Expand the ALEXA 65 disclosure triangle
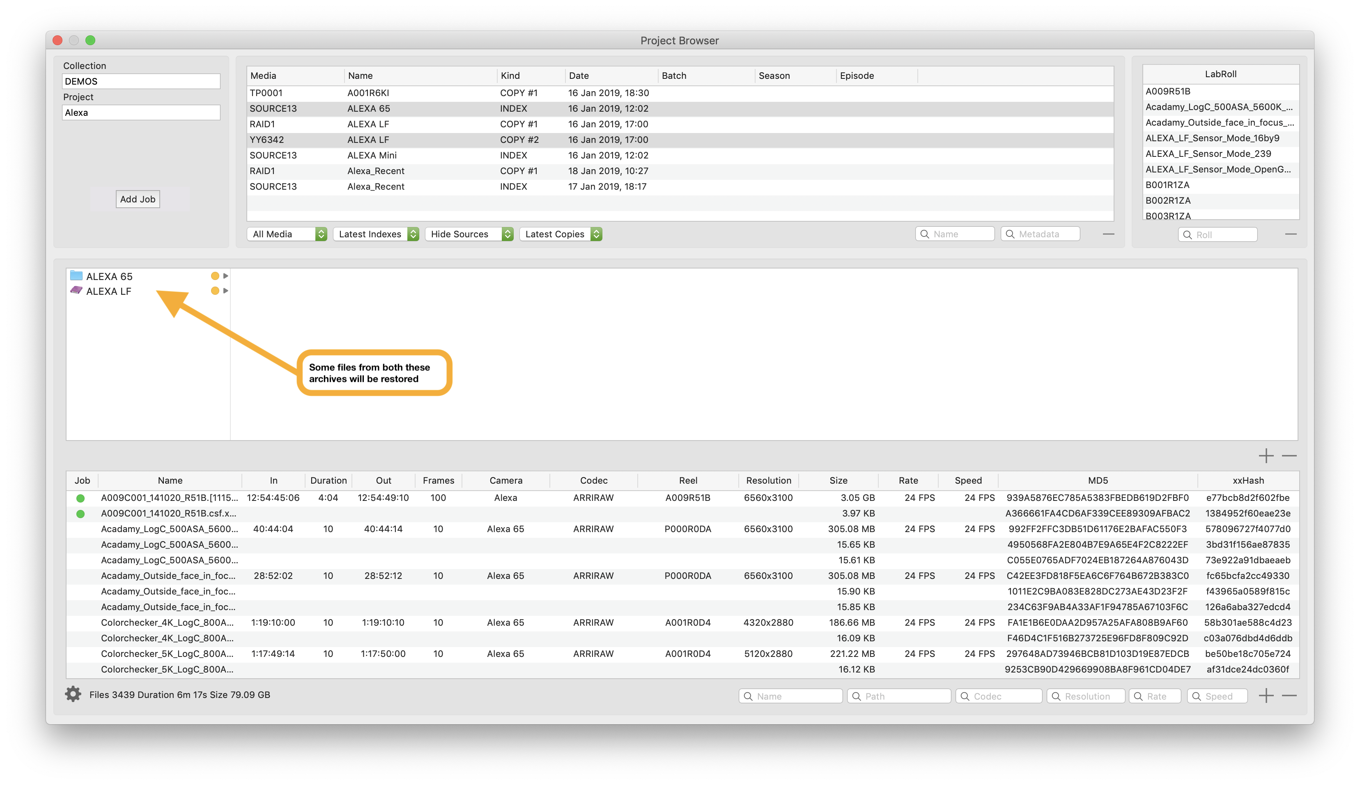 coord(226,276)
